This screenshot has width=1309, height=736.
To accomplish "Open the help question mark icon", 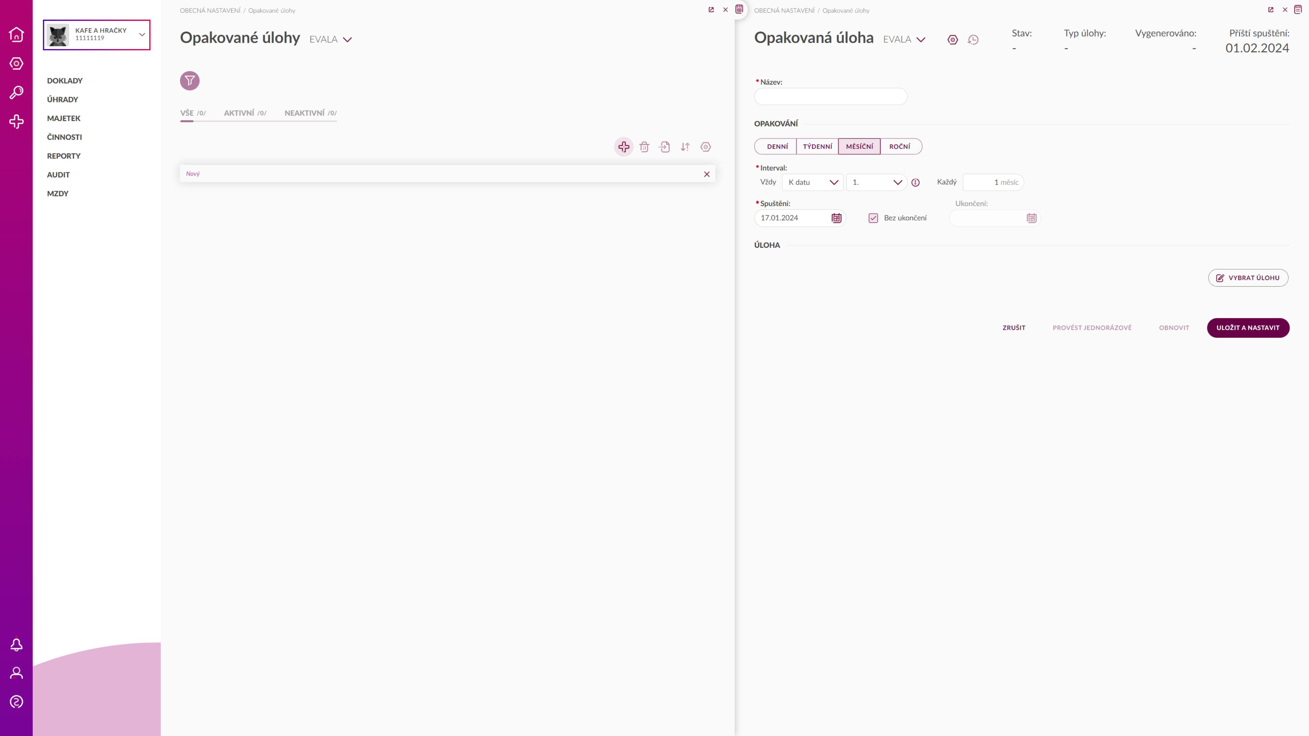I will [16, 702].
